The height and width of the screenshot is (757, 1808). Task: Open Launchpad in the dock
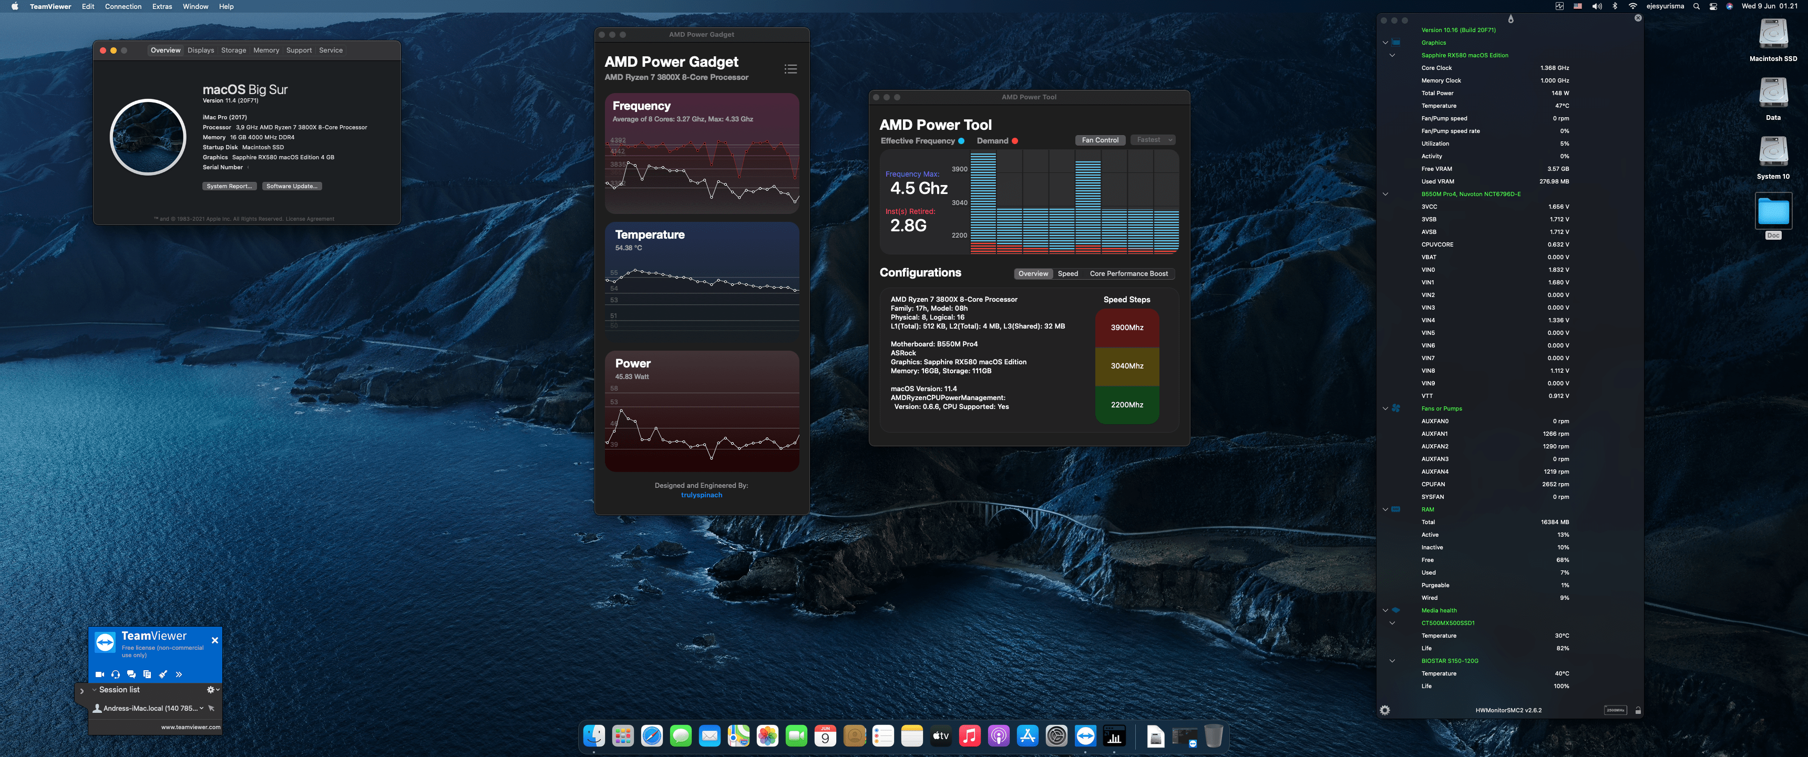click(623, 736)
